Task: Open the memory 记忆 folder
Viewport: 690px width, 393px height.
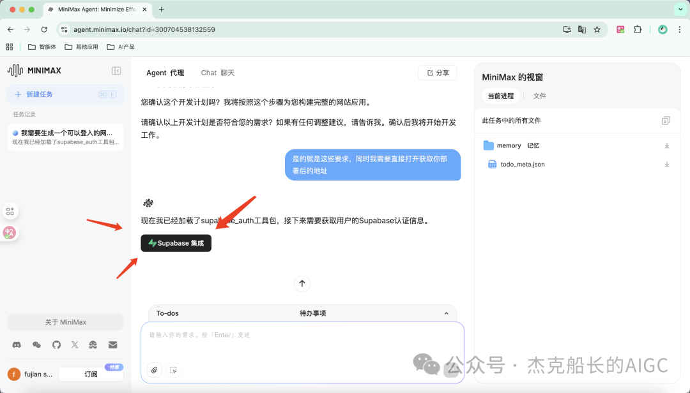Action: [x=511, y=145]
